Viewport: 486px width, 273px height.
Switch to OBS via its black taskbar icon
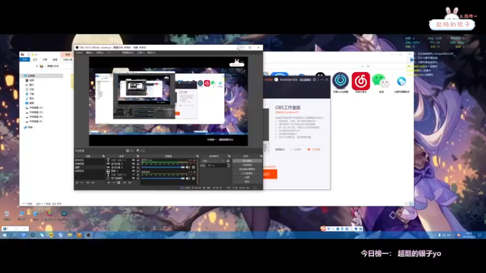(x=88, y=235)
